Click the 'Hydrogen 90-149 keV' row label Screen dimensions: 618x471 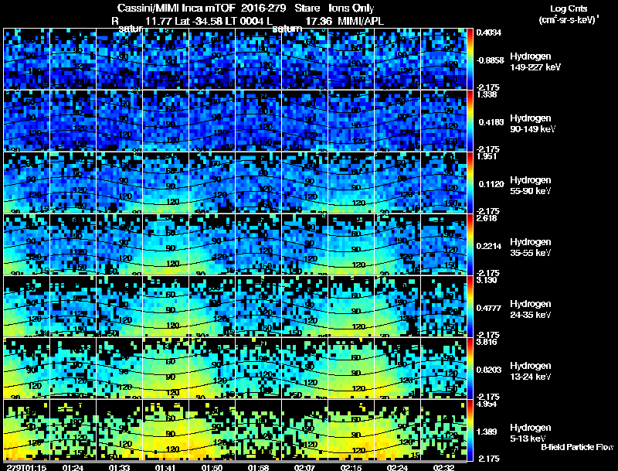(533, 124)
